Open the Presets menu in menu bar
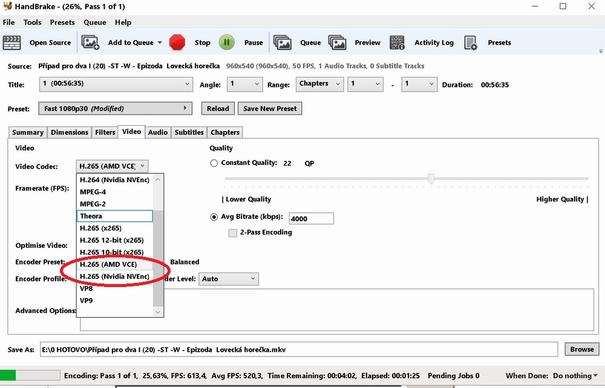This screenshot has width=605, height=388. (x=62, y=22)
